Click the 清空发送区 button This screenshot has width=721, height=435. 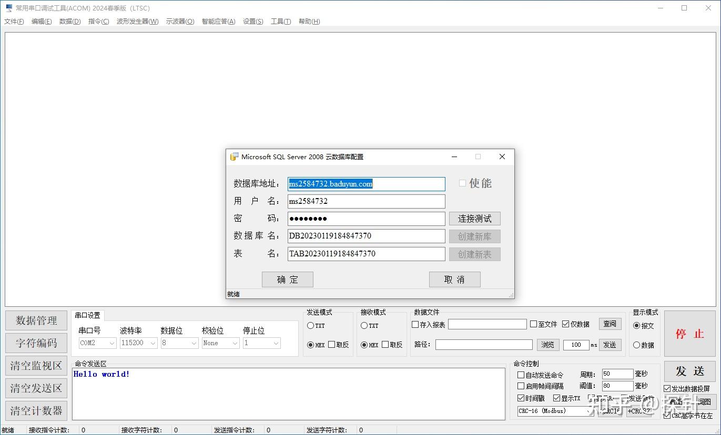click(36, 388)
